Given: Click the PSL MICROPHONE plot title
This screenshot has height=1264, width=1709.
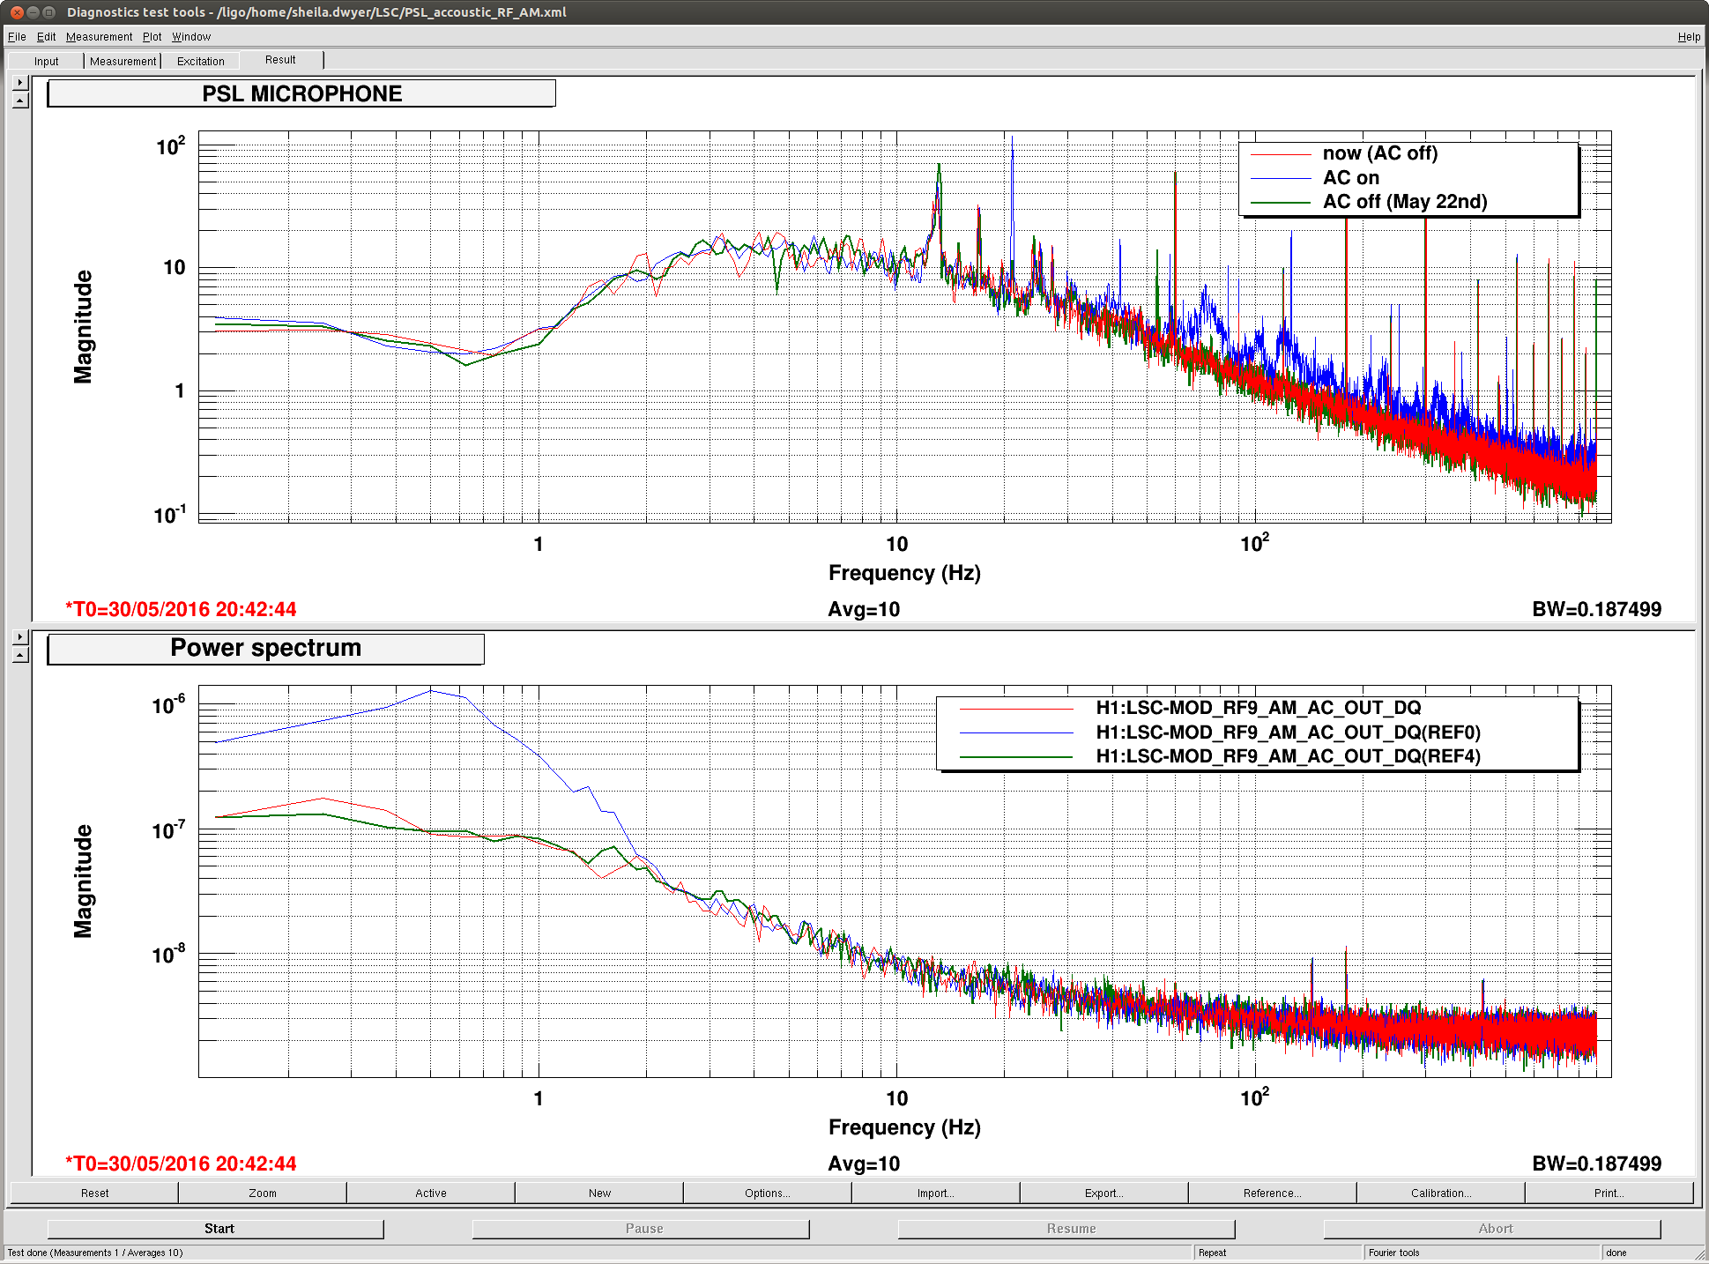Looking at the screenshot, I should point(301,93).
